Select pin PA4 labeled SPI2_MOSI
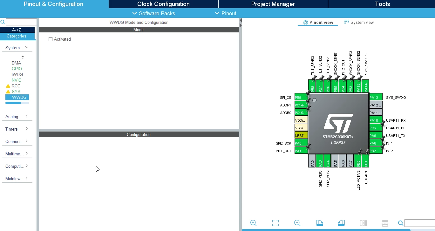 (x=327, y=161)
